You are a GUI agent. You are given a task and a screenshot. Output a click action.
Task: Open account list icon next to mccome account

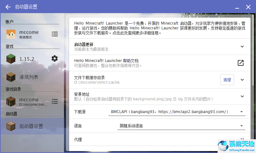[55, 34]
